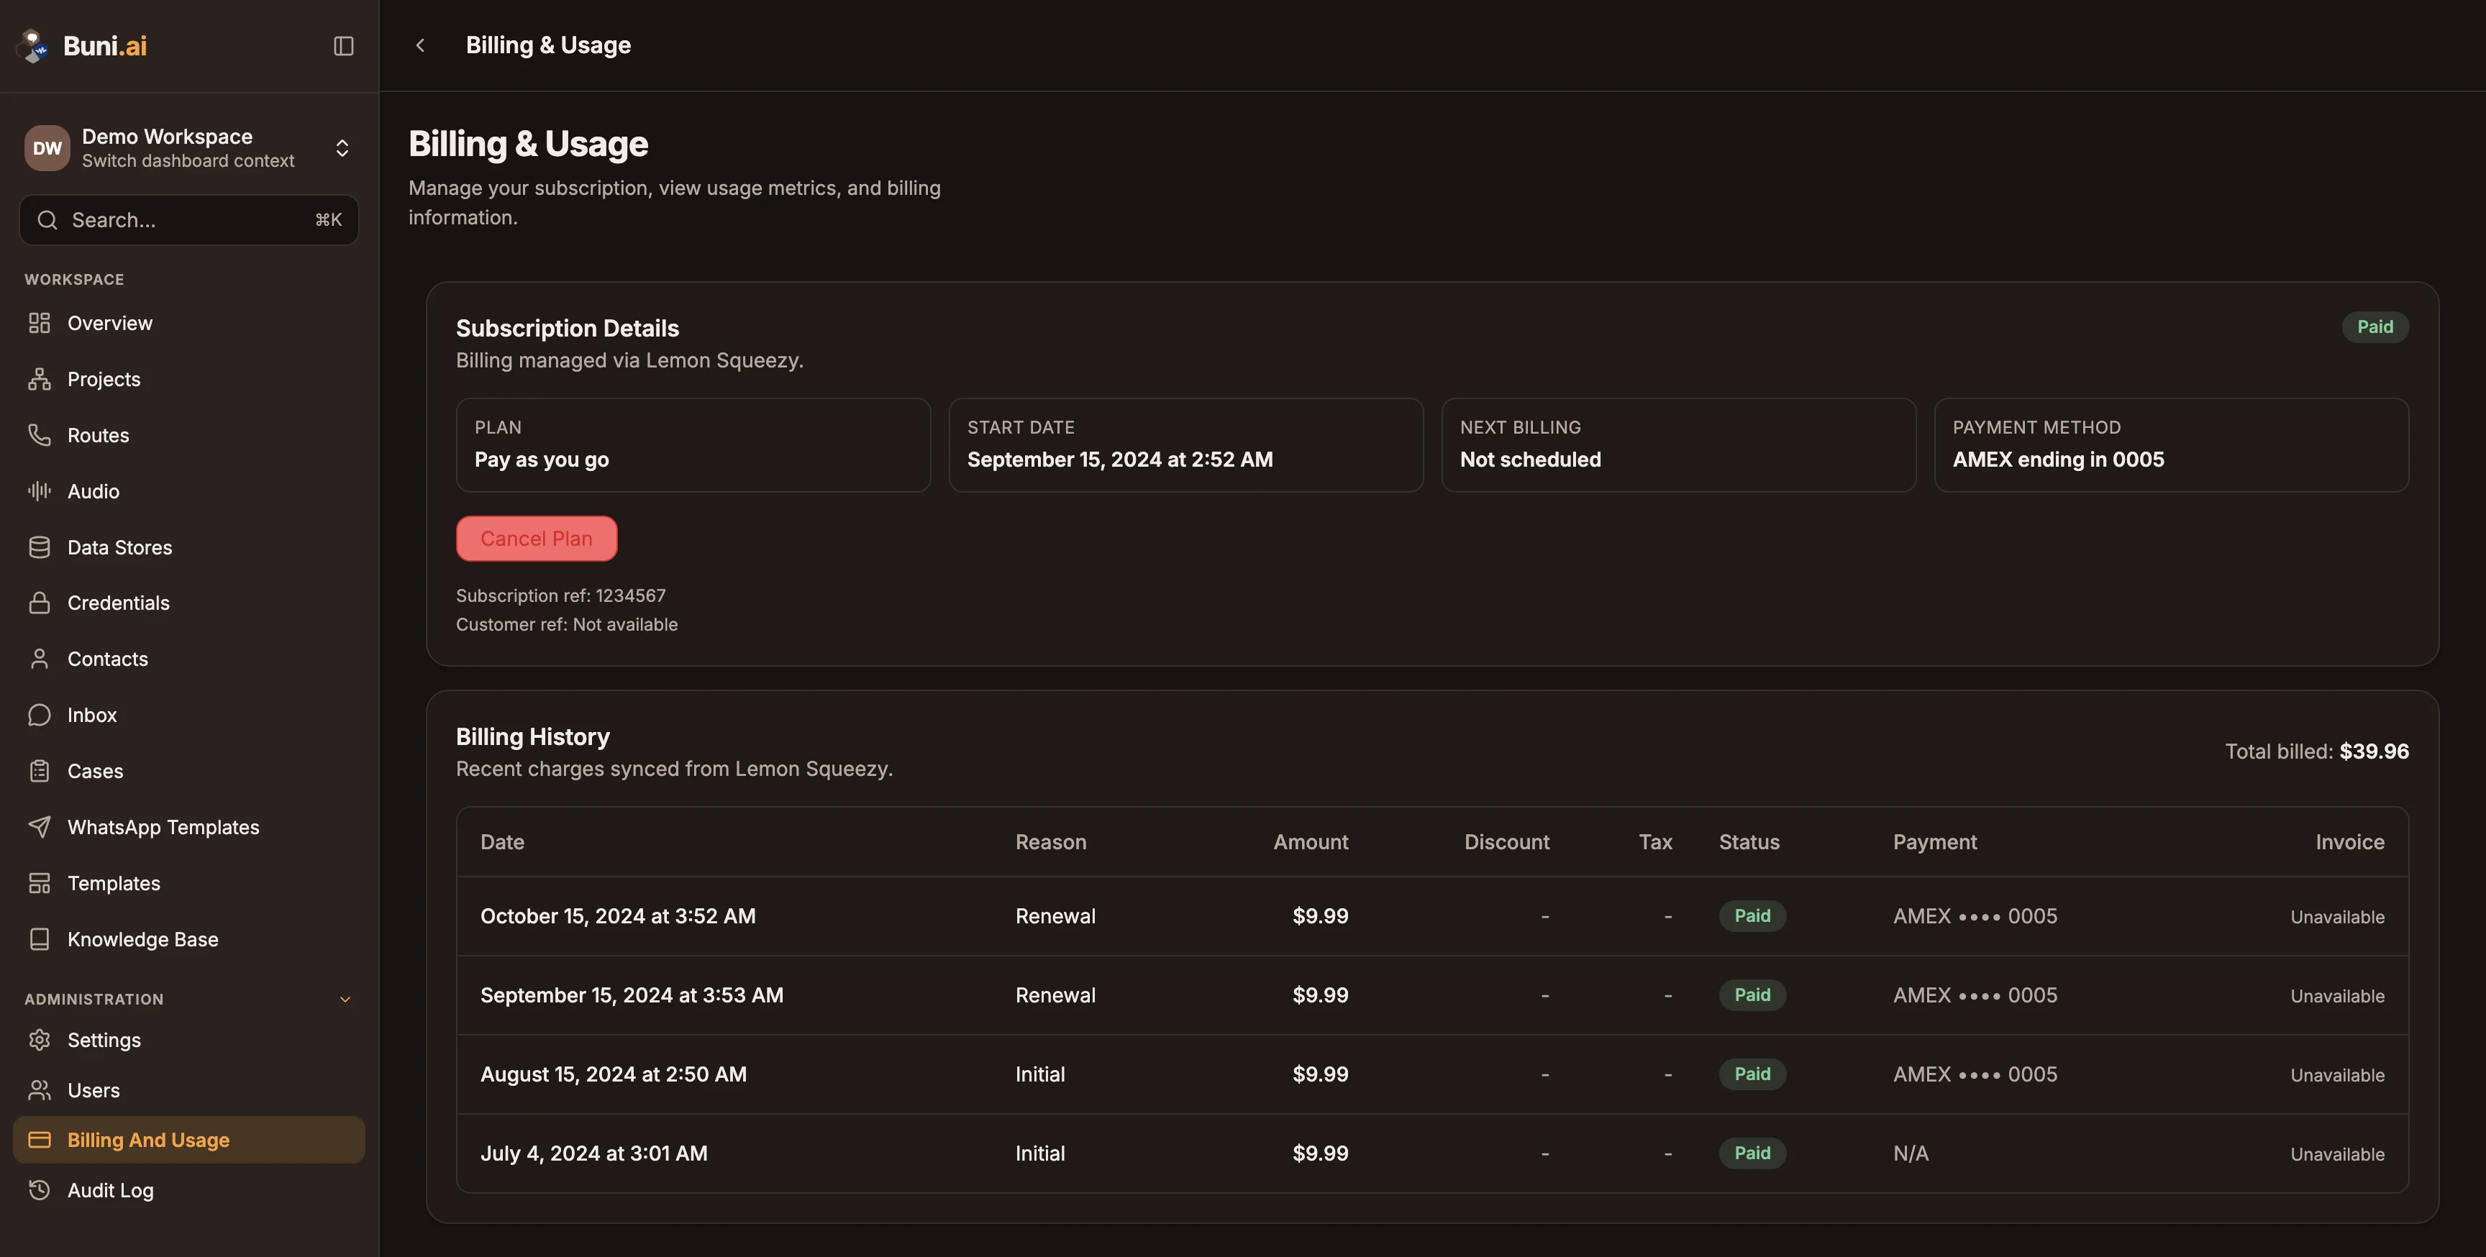
Task: Click the Paid badge in Subscription Details
Action: [x=2375, y=327]
